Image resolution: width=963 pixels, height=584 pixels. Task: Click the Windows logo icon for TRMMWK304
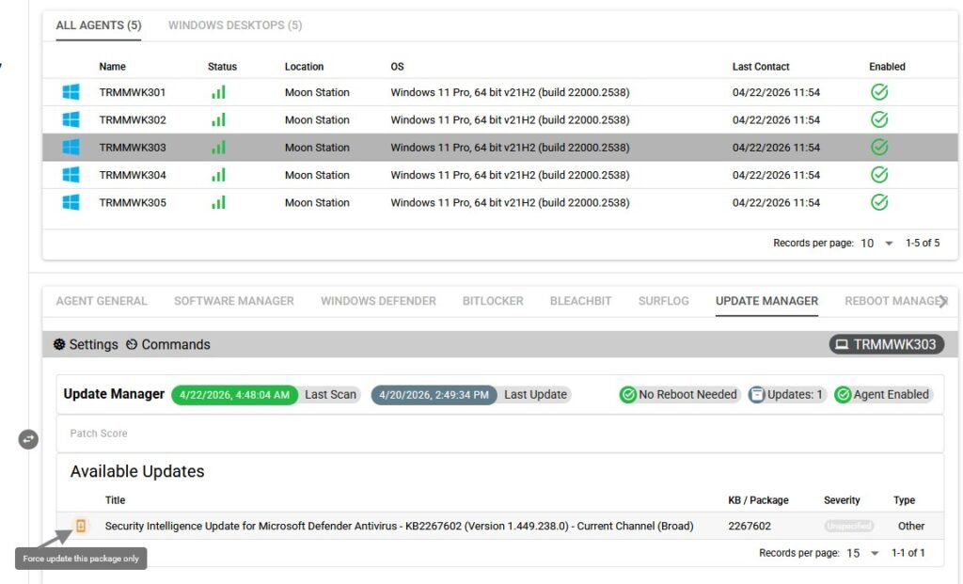click(x=71, y=175)
